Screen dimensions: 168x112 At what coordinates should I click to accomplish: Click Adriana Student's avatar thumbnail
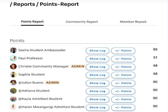(13, 91)
